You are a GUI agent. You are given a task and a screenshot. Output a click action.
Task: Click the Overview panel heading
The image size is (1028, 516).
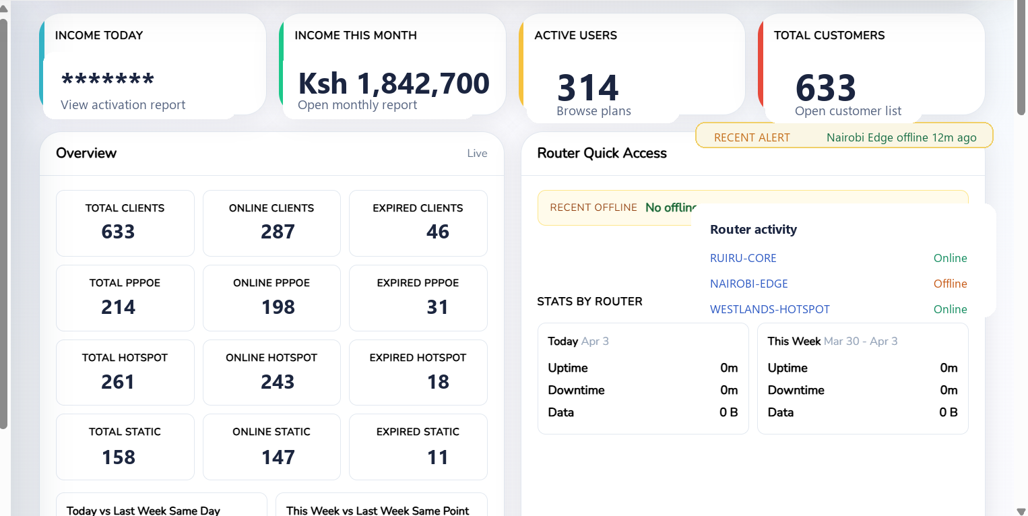[86, 153]
